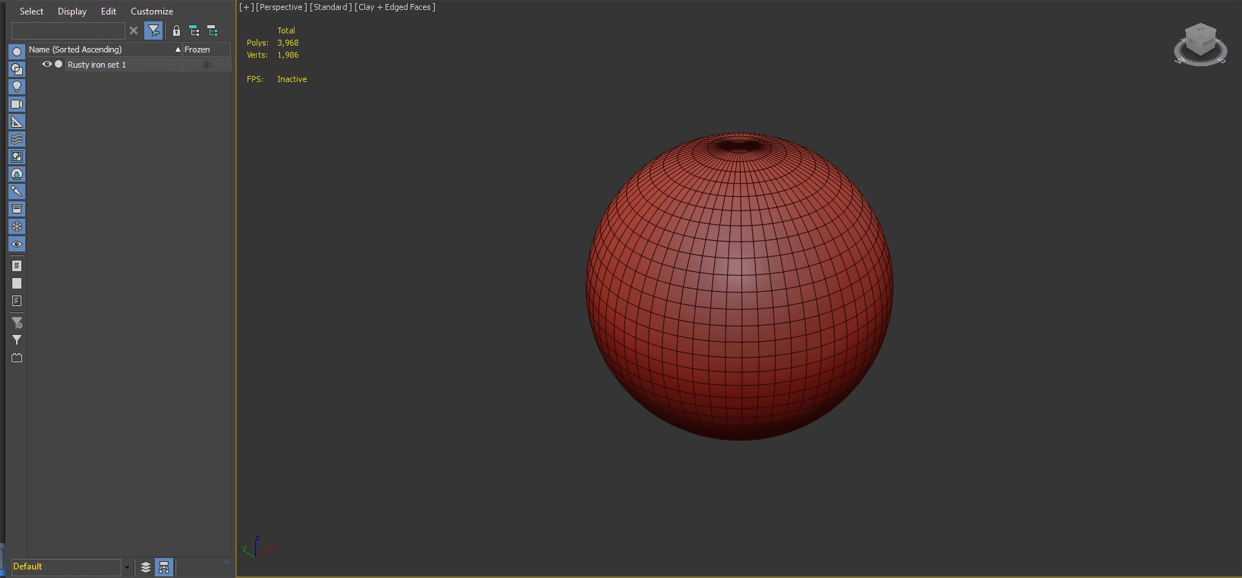Click the explorer search input field

pos(68,30)
